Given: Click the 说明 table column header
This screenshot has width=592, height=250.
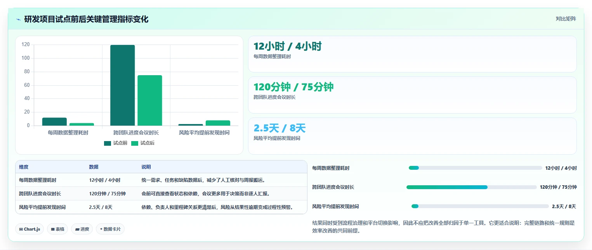Looking at the screenshot, I should click(x=146, y=167).
